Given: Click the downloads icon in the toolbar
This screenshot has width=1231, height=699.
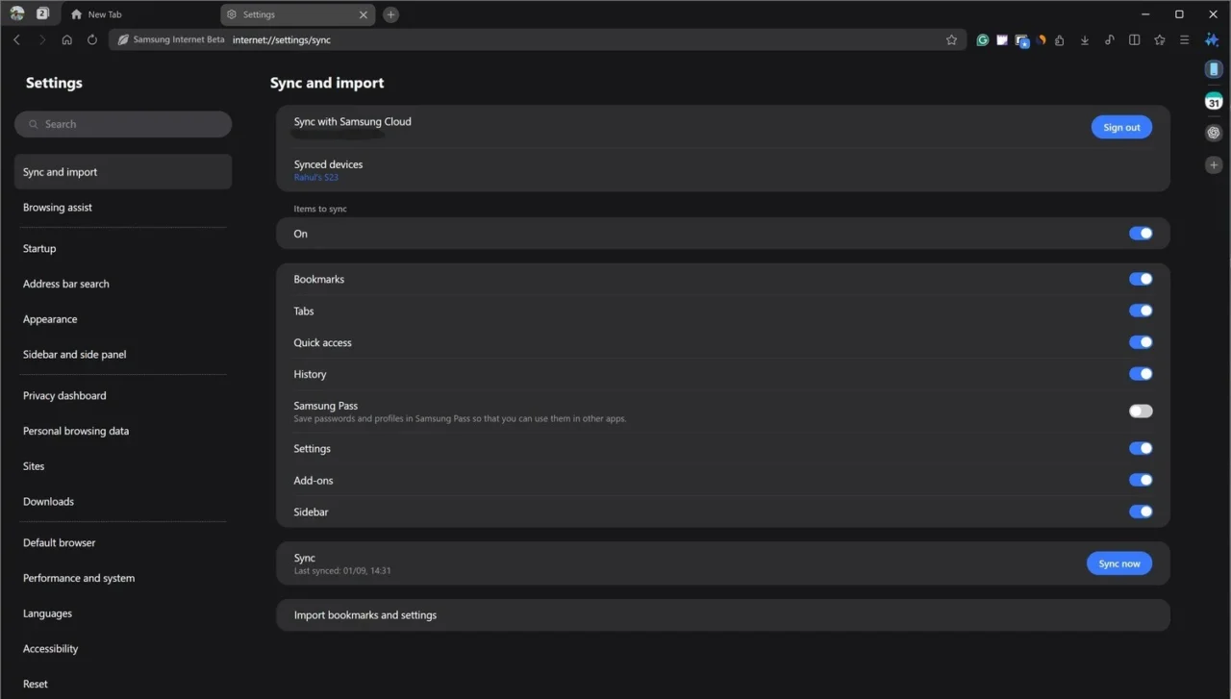Looking at the screenshot, I should tap(1085, 40).
